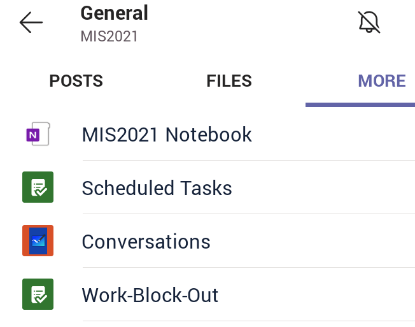This screenshot has width=415, height=327.
Task: Open Scheduled Tasks
Action: pos(157,188)
